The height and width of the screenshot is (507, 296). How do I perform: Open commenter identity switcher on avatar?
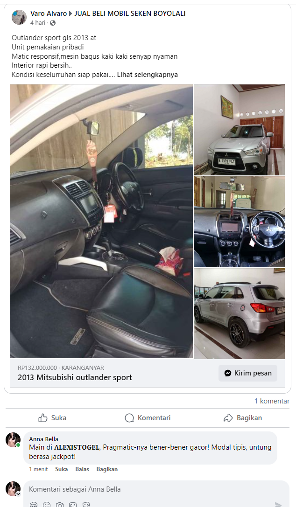click(18, 494)
